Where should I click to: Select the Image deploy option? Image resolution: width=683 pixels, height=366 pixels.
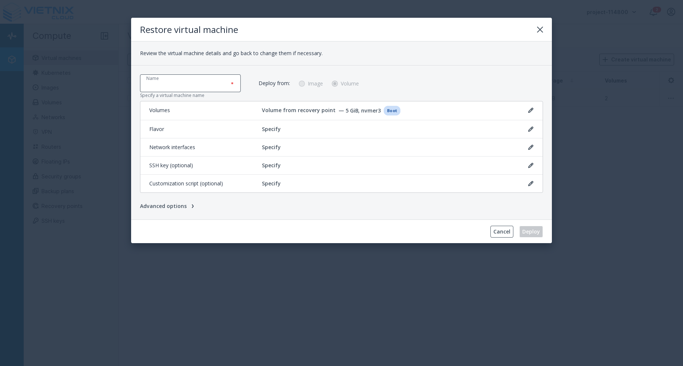[302, 84]
